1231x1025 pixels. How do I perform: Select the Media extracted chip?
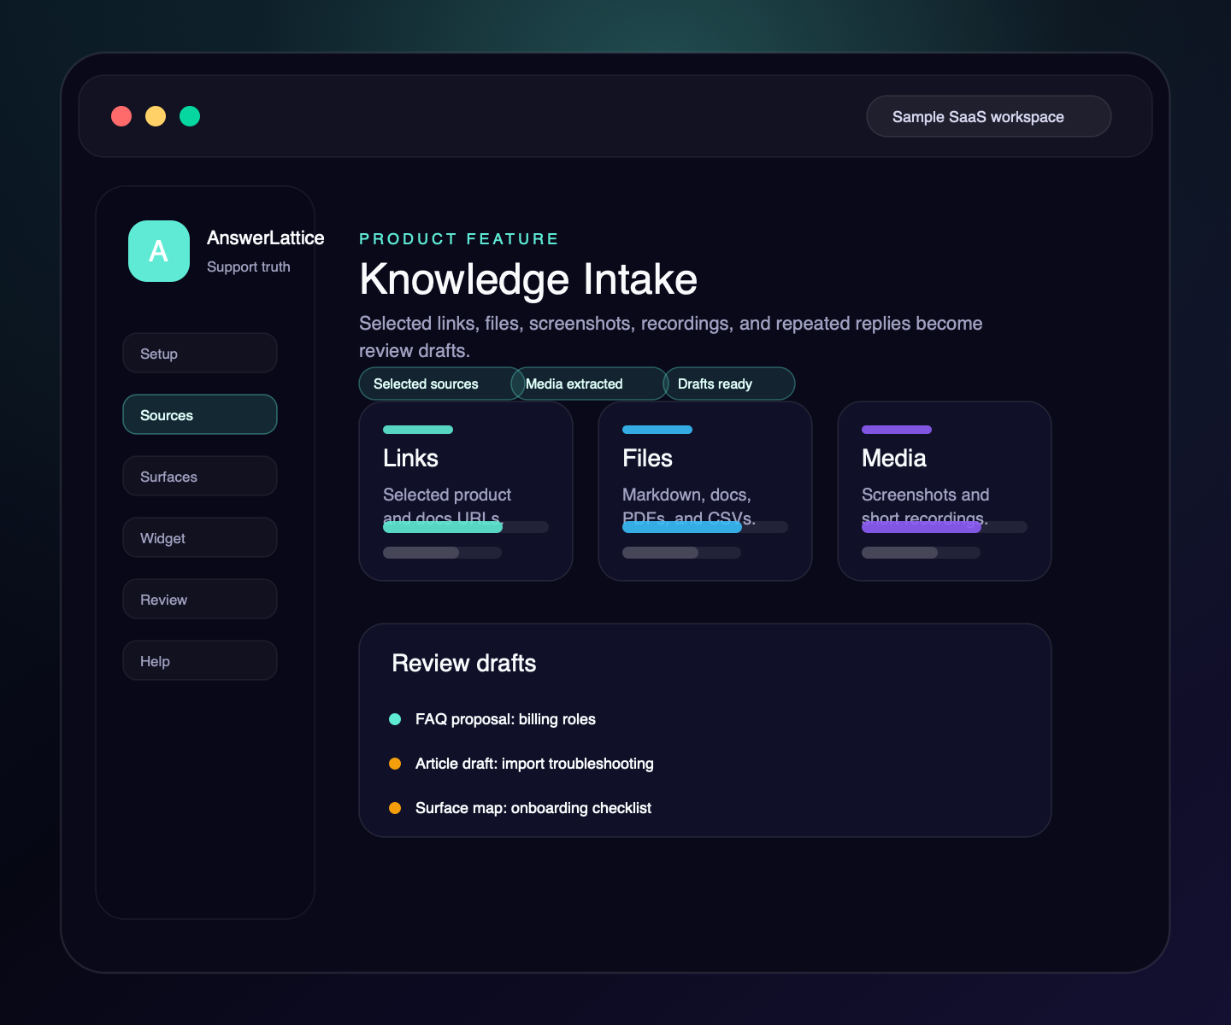tap(590, 384)
